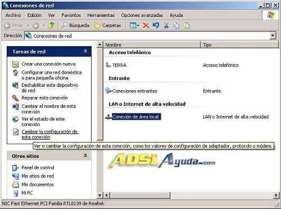Go up one folder level icon

[51, 25]
